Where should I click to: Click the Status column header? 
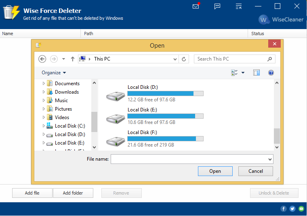click(277, 34)
